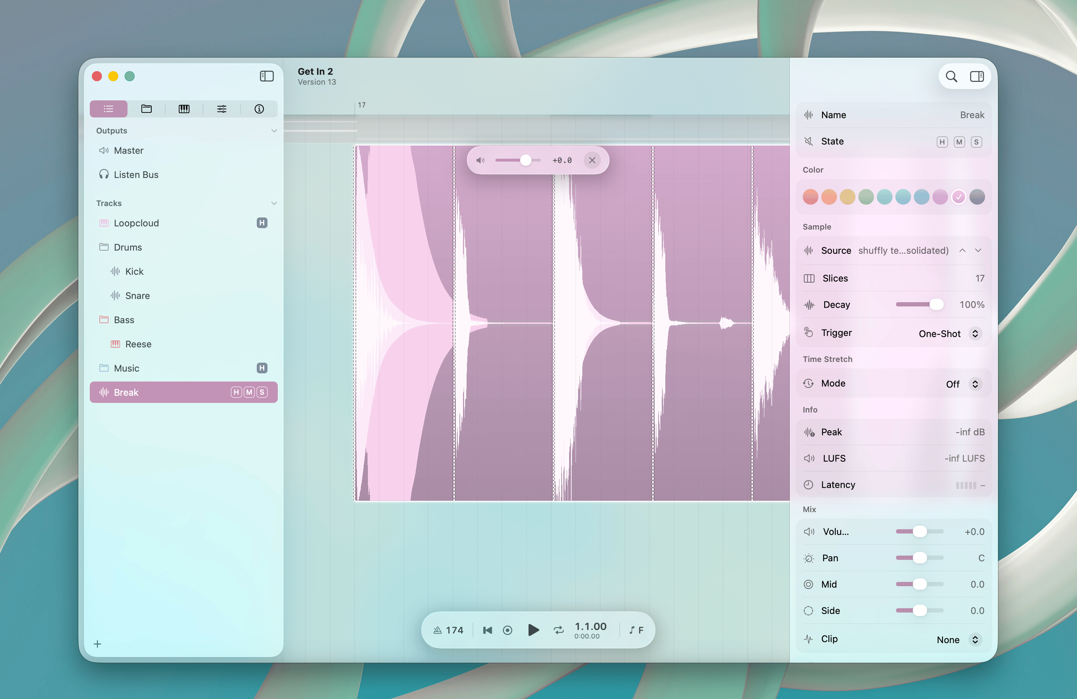This screenshot has width=1077, height=699.
Task: Open the piano keyboard tab
Action: coord(184,109)
